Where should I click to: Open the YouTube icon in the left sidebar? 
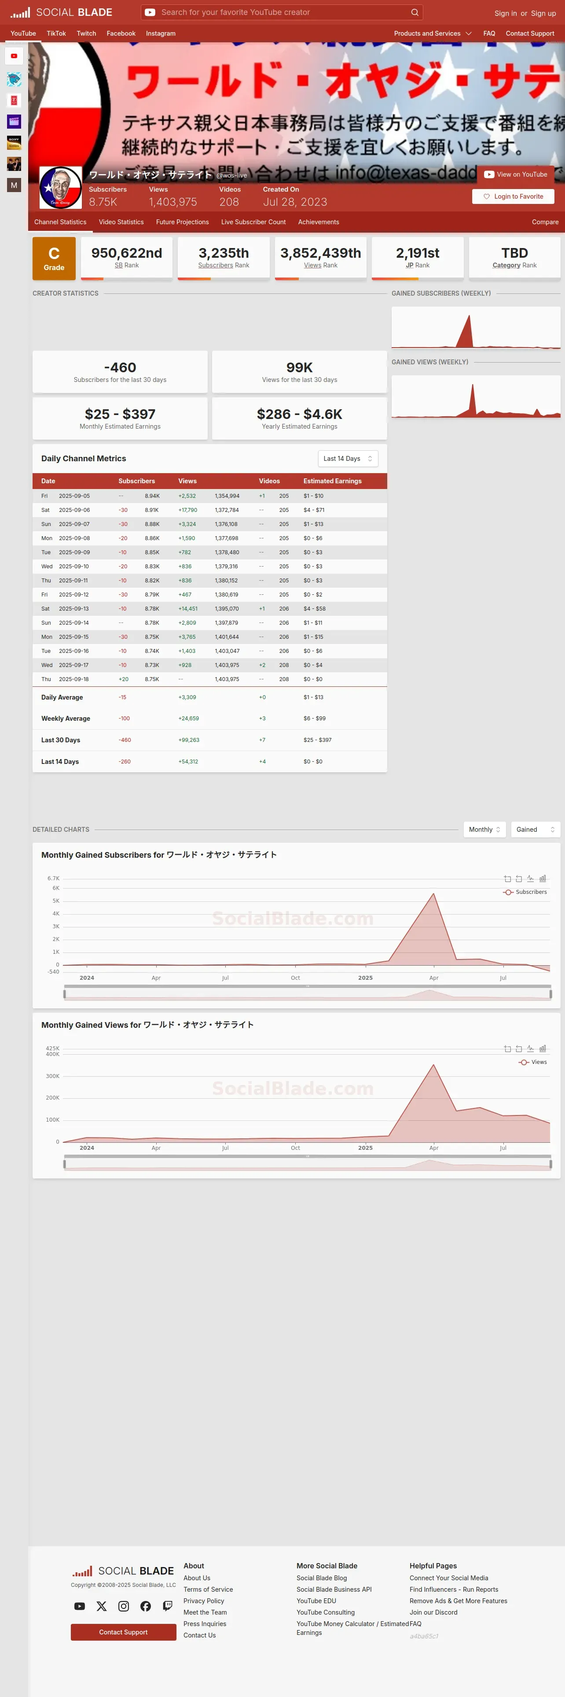pyautogui.click(x=14, y=56)
